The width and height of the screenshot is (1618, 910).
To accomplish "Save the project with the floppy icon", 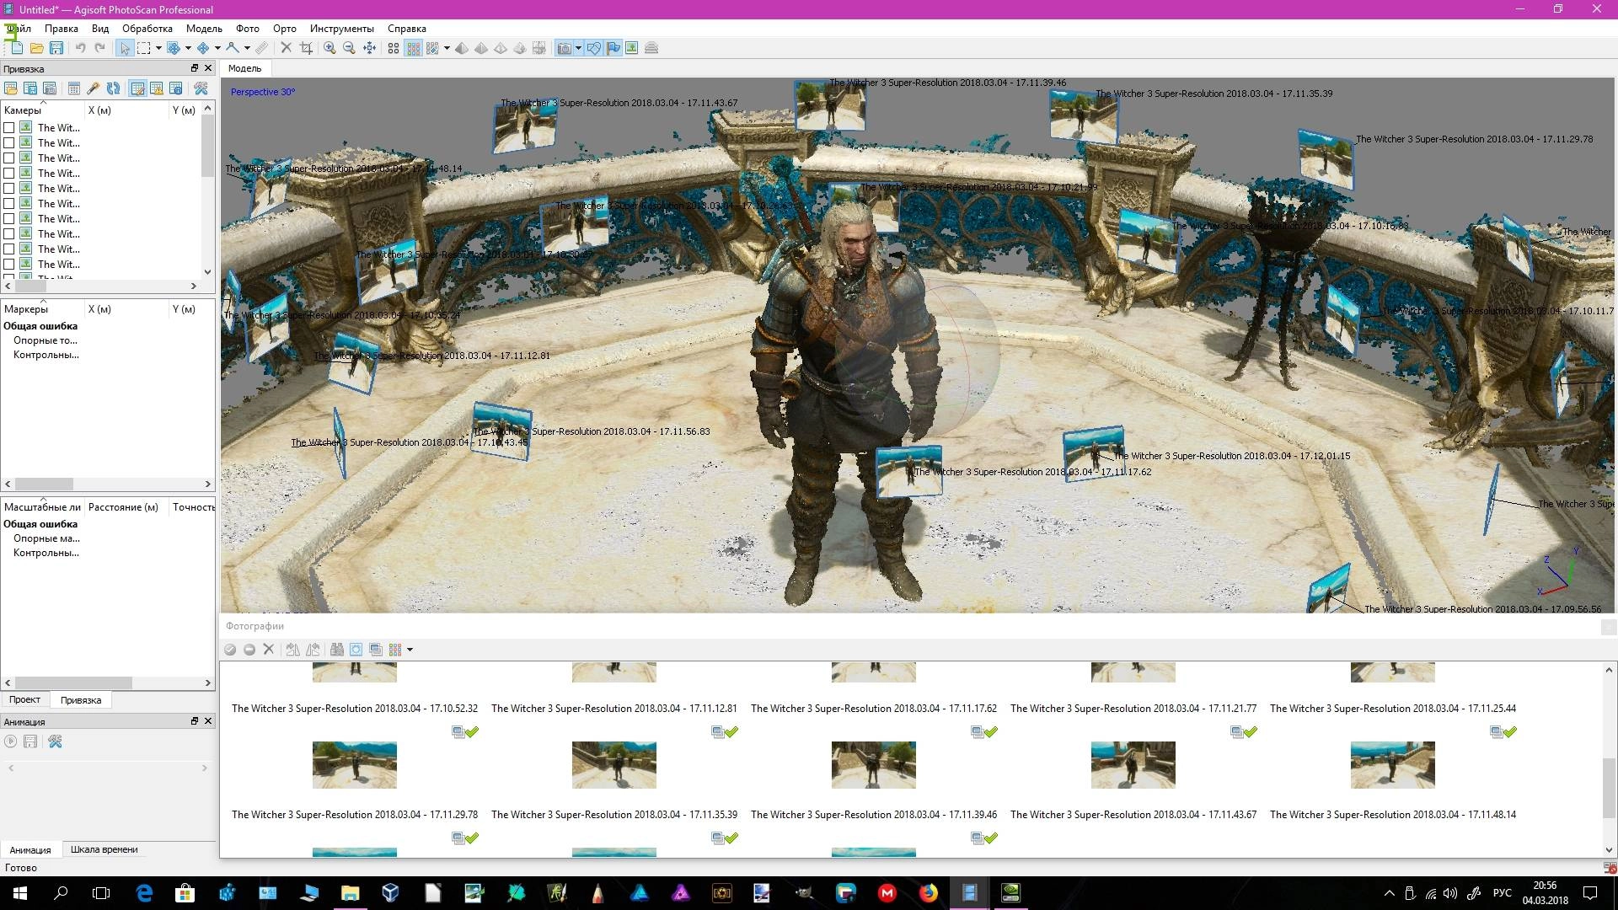I will (56, 48).
